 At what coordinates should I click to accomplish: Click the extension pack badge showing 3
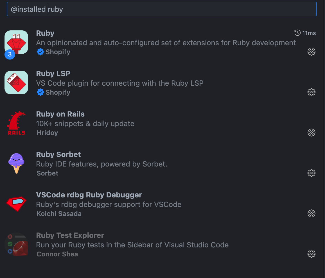coord(10,54)
